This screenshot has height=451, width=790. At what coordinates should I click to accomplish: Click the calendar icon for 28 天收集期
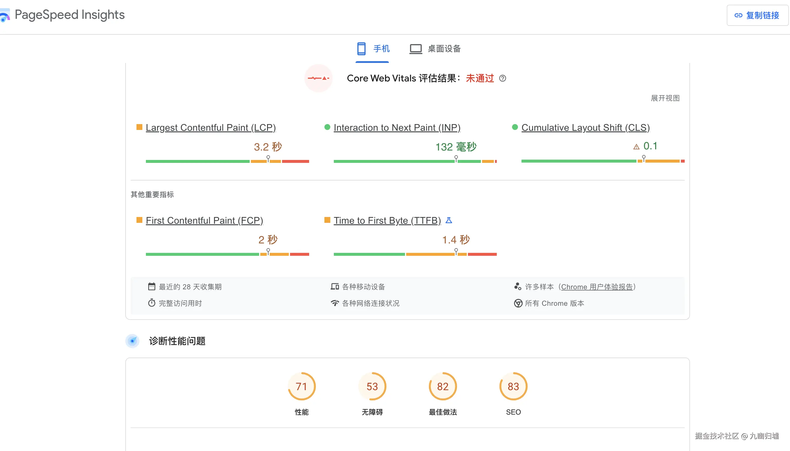[151, 287]
